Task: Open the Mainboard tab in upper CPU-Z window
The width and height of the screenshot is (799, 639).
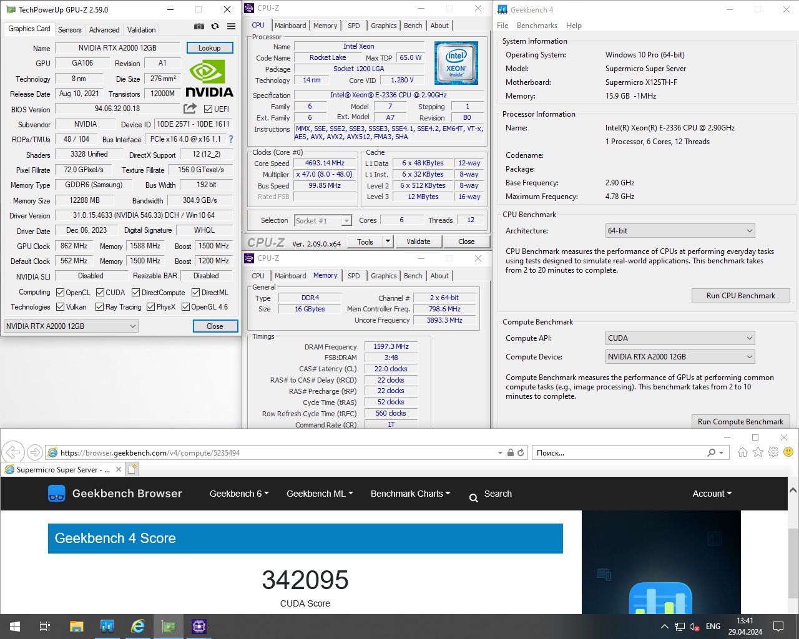Action: 290,26
